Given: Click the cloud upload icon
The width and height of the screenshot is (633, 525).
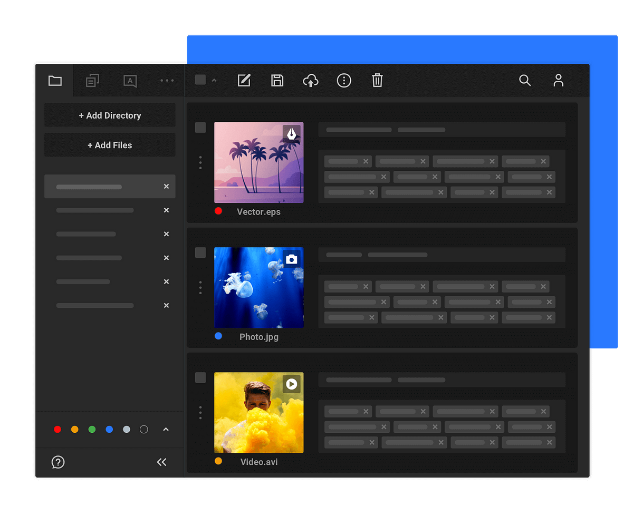Looking at the screenshot, I should click(311, 80).
